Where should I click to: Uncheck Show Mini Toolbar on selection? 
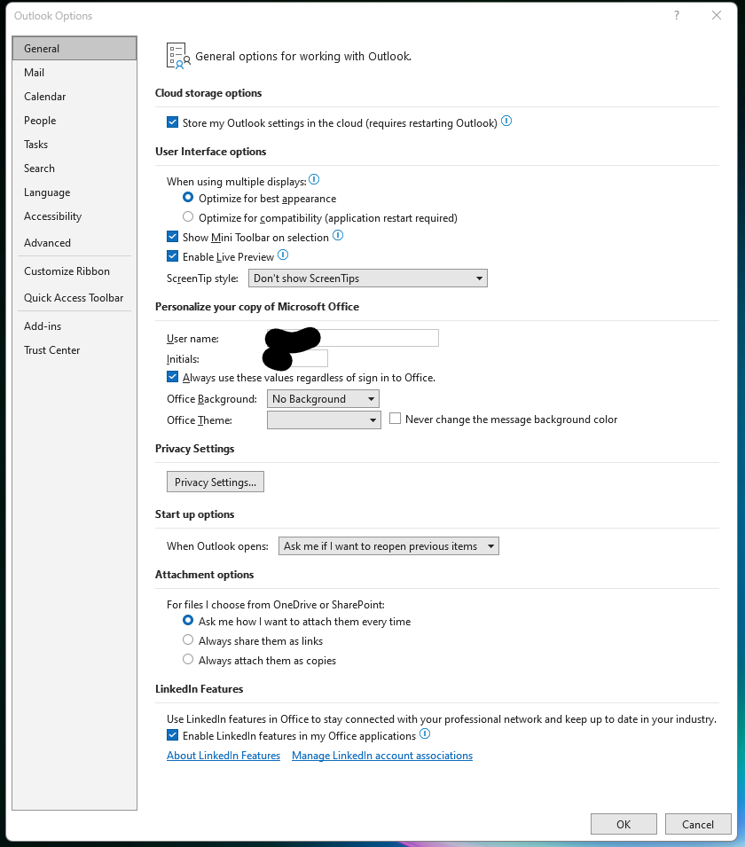172,237
